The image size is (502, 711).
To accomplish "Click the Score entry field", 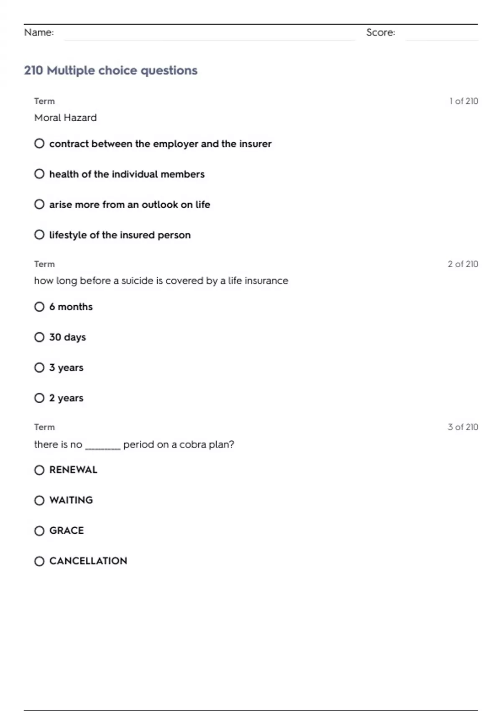I will pyautogui.click(x=441, y=33).
